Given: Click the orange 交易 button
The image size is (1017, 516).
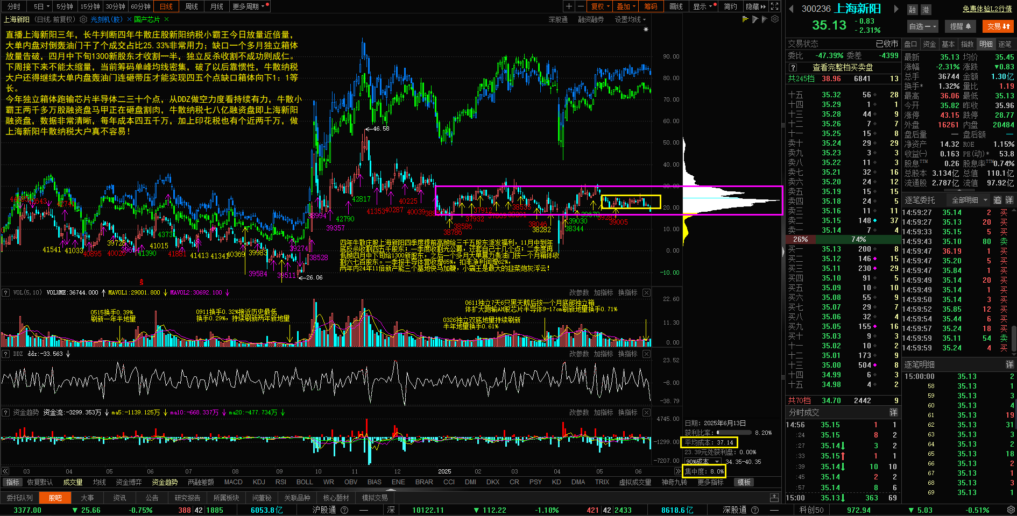Looking at the screenshot, I should click(998, 26).
